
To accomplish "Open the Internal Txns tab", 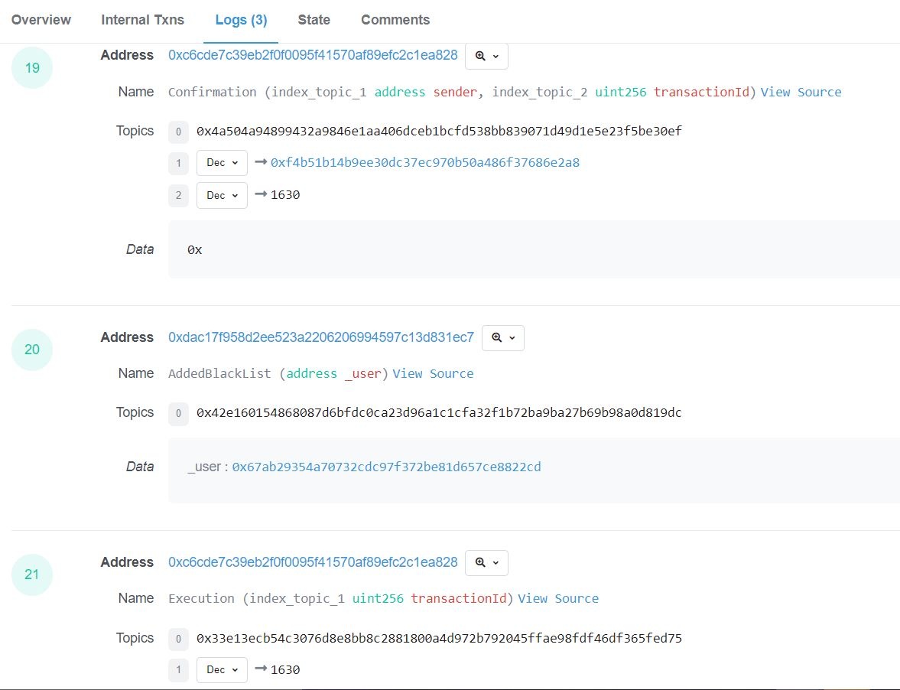I will pos(142,20).
